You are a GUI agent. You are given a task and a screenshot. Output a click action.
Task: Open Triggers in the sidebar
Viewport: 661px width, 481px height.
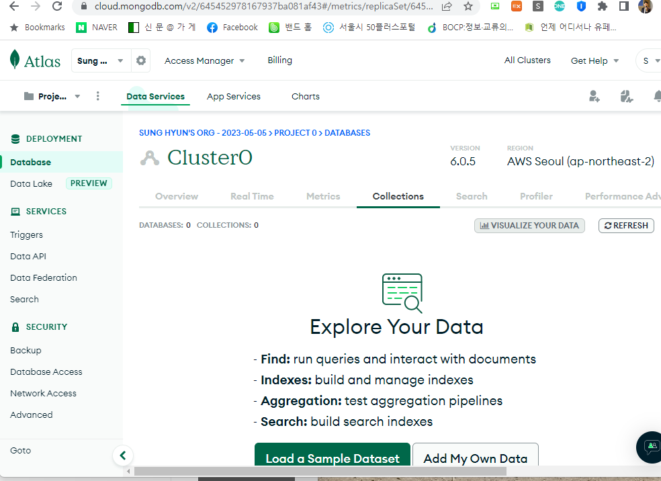[x=27, y=235]
